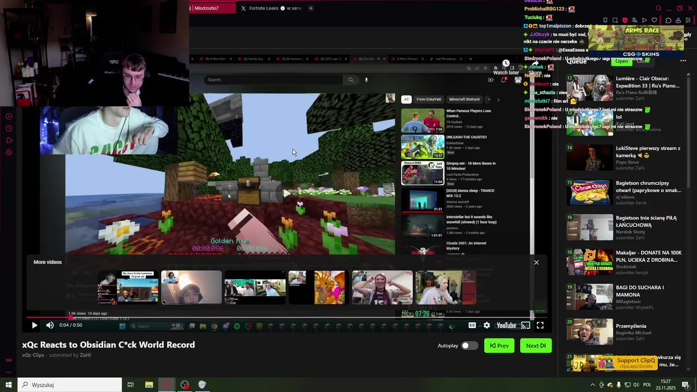This screenshot has width=697, height=392.
Task: Enter fullscreen mode in the player
Action: 540,325
